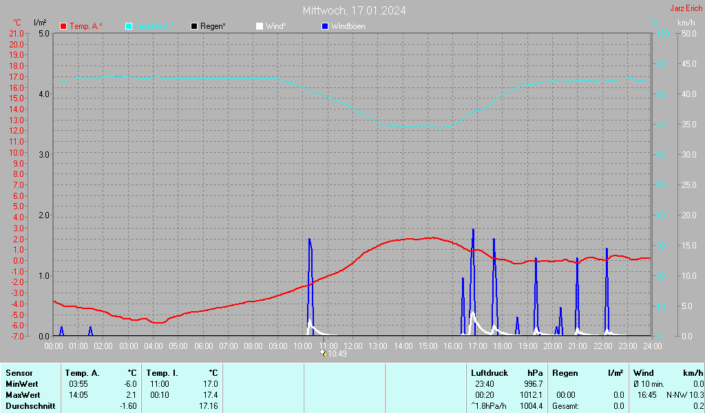Click the 'MaxWert' row label
Viewport: 705px width, 413px height.
pyautogui.click(x=23, y=395)
